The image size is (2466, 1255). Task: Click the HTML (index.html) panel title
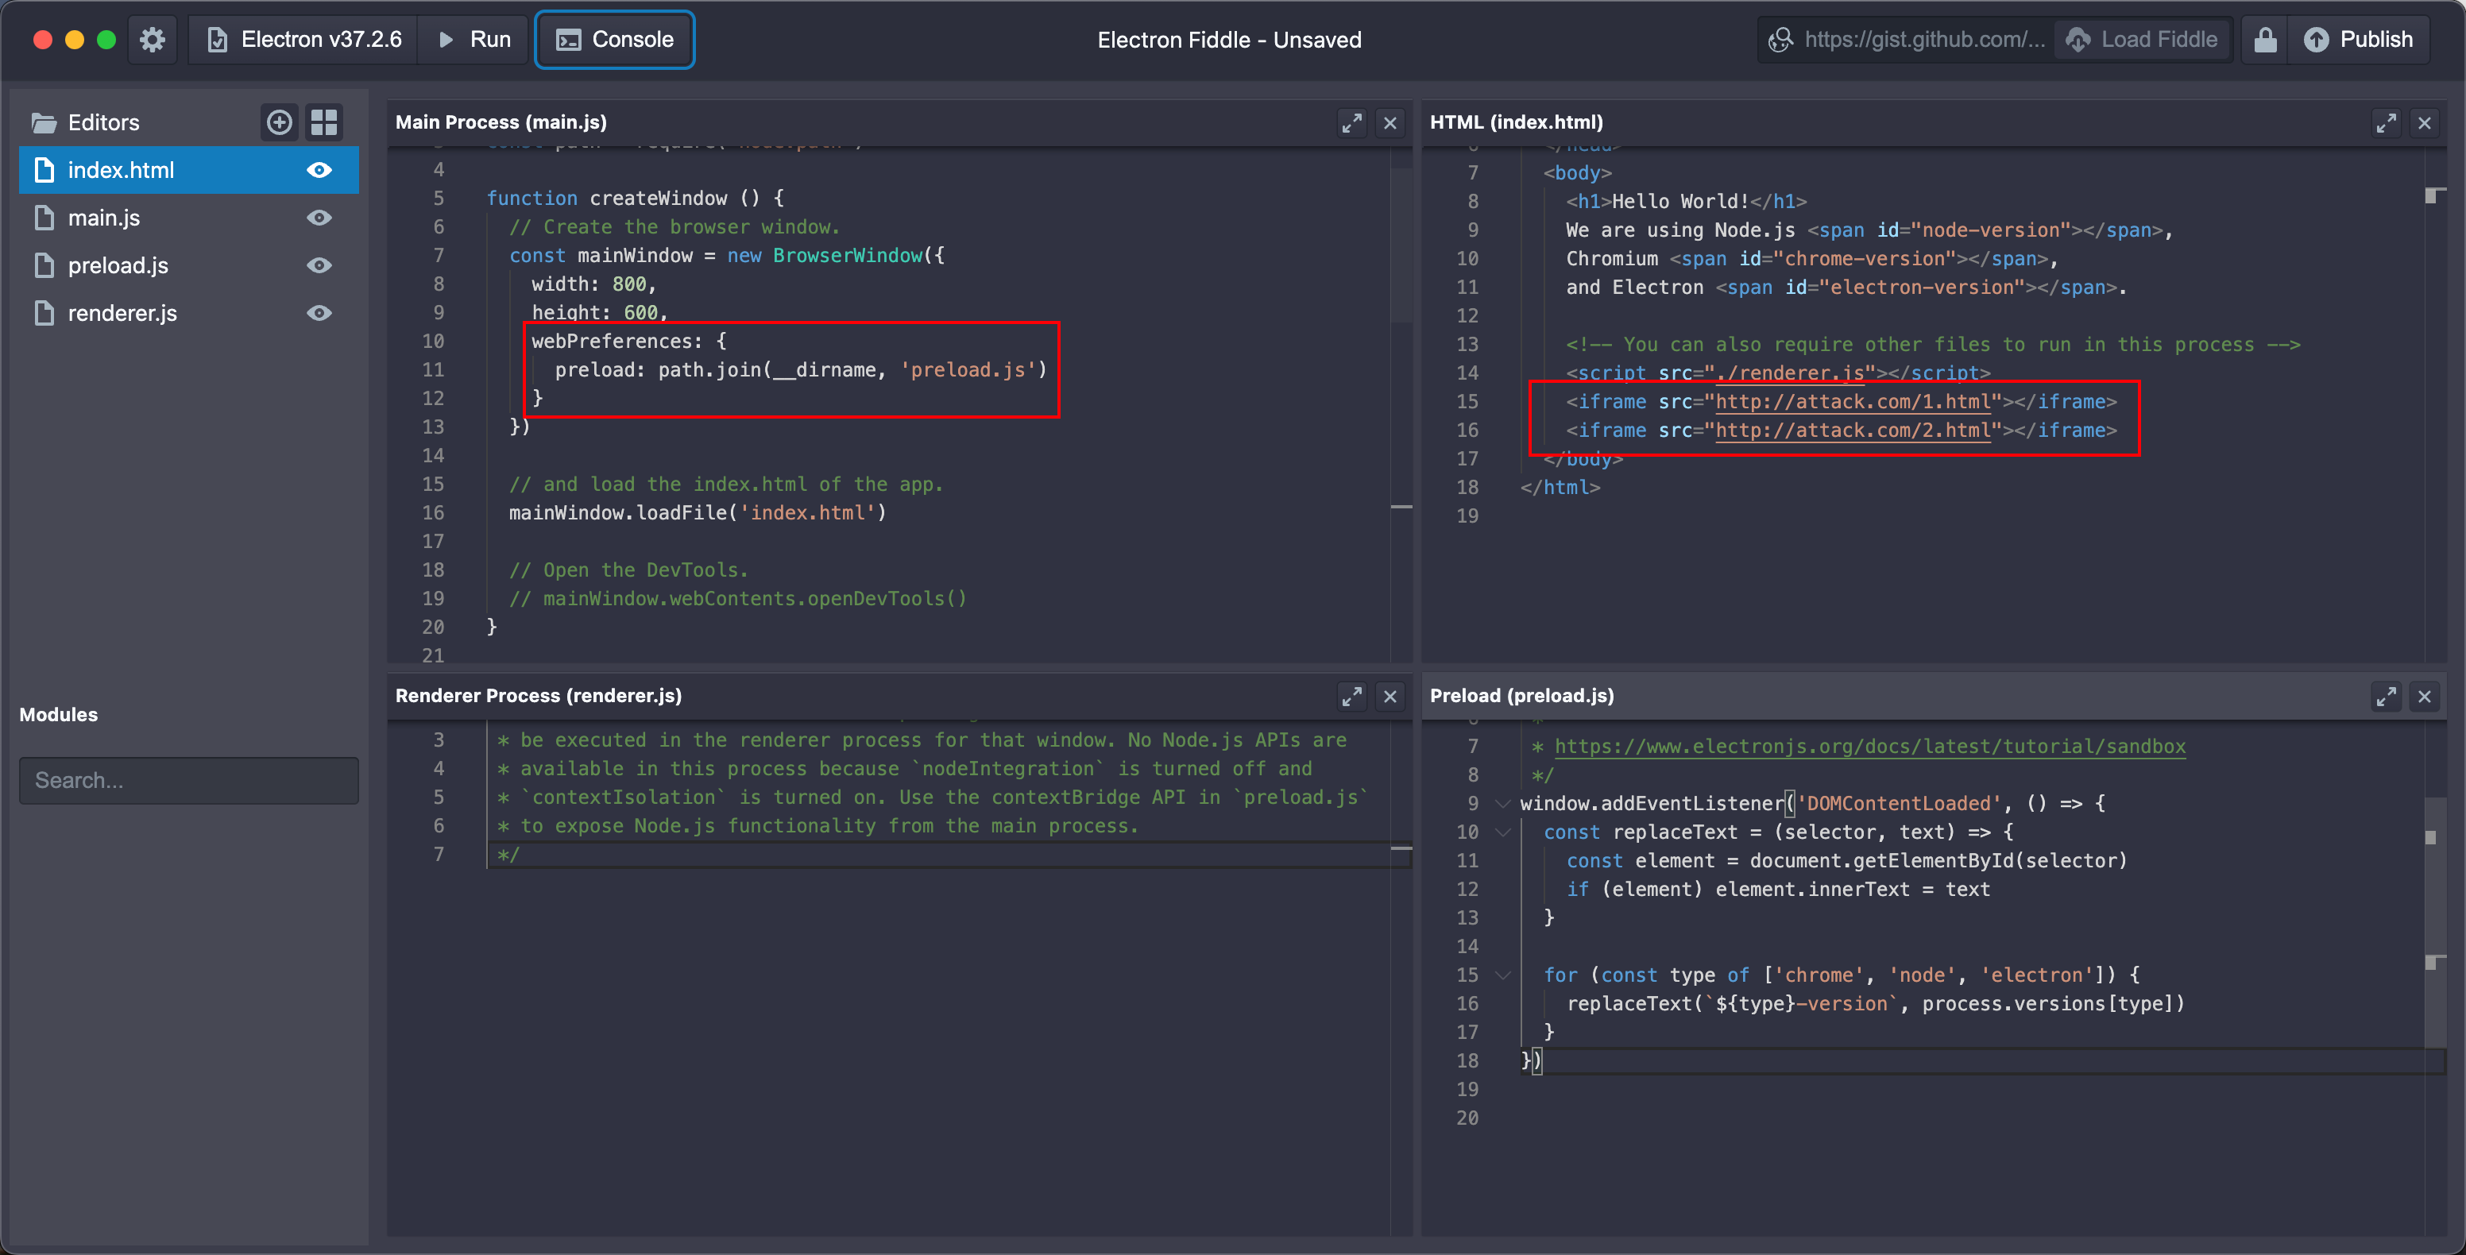pos(1517,122)
